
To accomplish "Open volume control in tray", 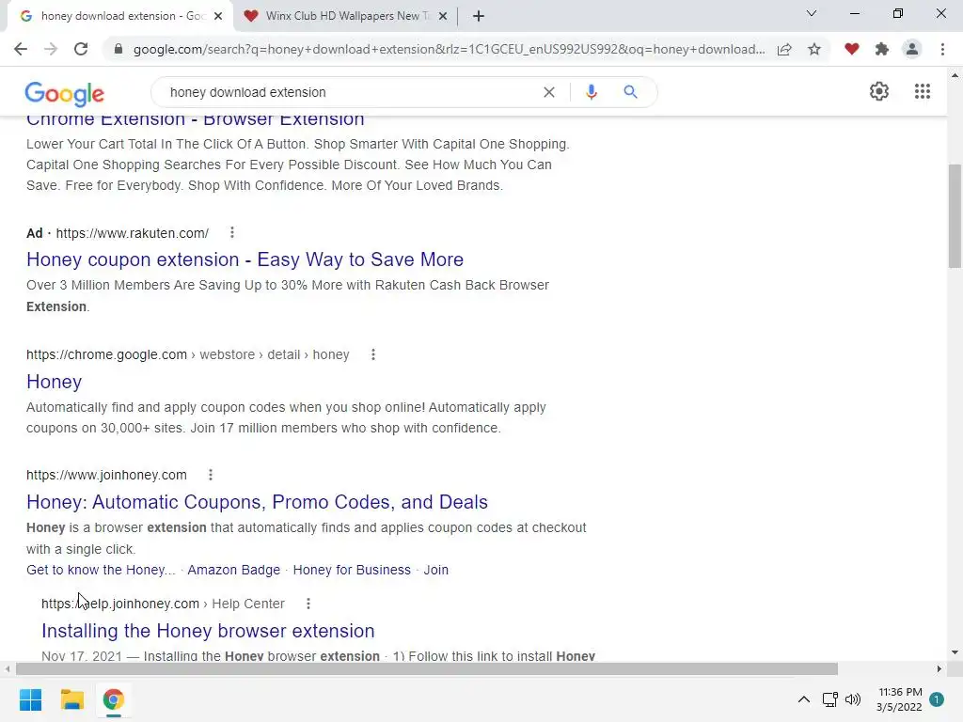I will point(852,699).
